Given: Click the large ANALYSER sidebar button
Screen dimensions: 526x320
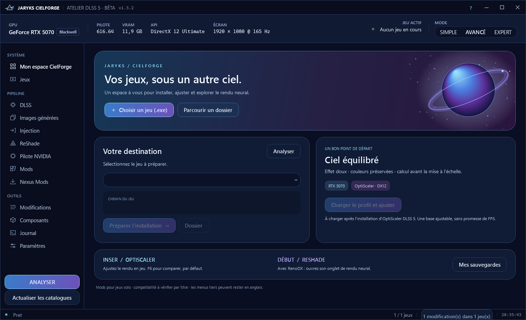Looking at the screenshot, I should (42, 282).
